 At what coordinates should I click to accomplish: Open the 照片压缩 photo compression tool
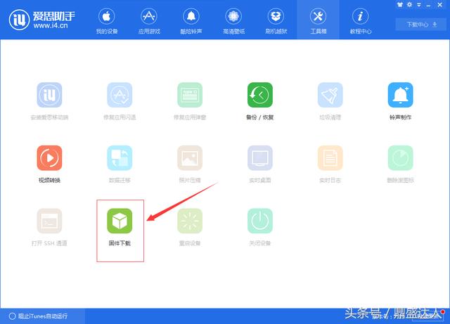point(190,158)
